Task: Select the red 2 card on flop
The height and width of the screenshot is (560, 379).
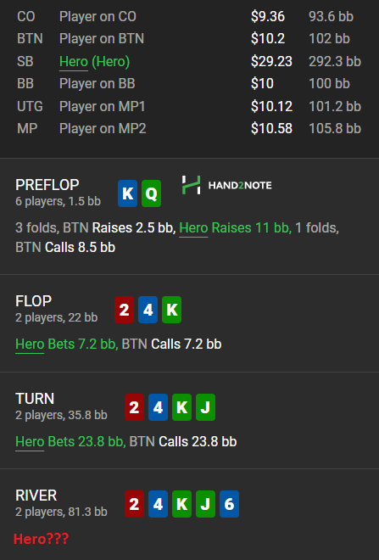Action: 124,310
